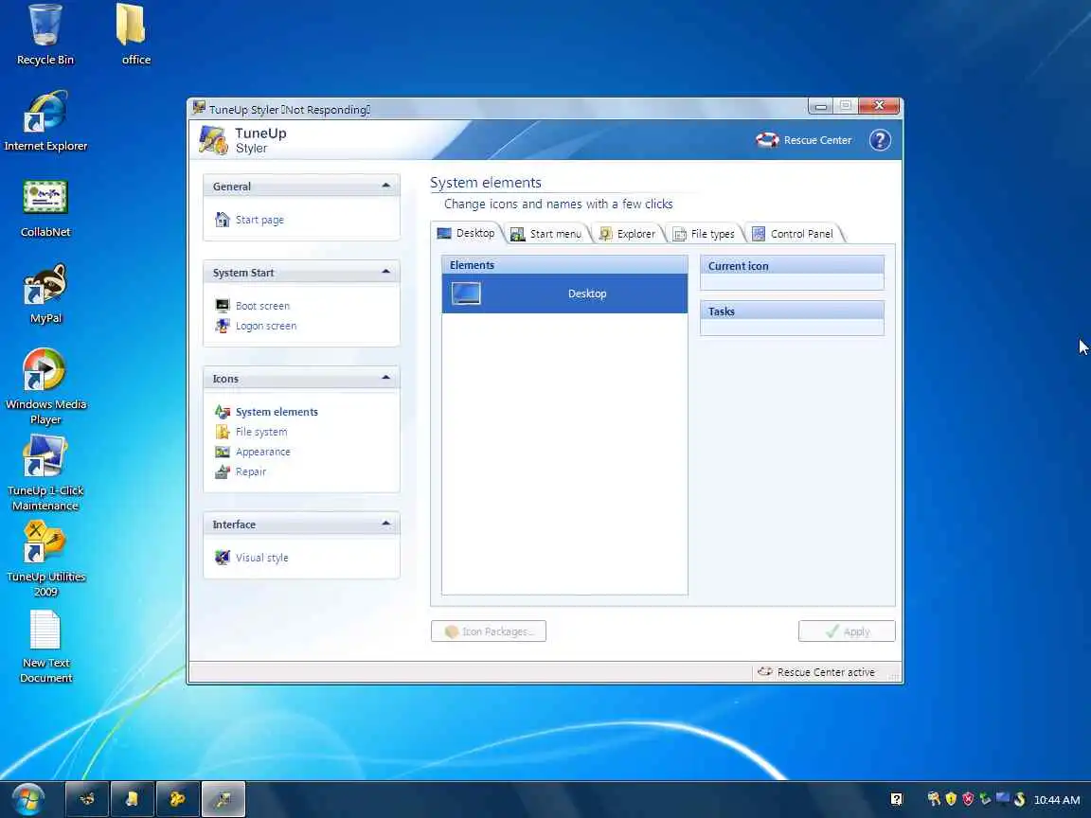Click active TuneUp Styler taskbar button
The image size is (1091, 818).
click(x=224, y=799)
